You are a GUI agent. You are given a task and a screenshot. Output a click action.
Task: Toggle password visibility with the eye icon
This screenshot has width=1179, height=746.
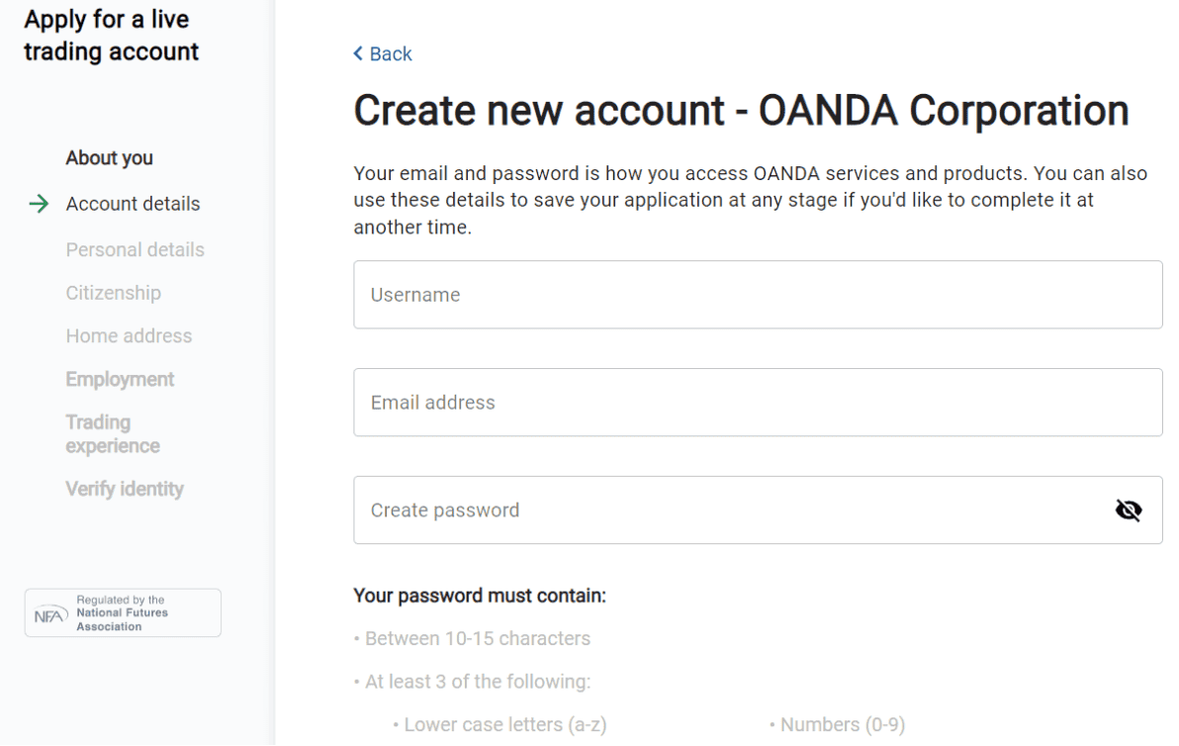click(1128, 509)
